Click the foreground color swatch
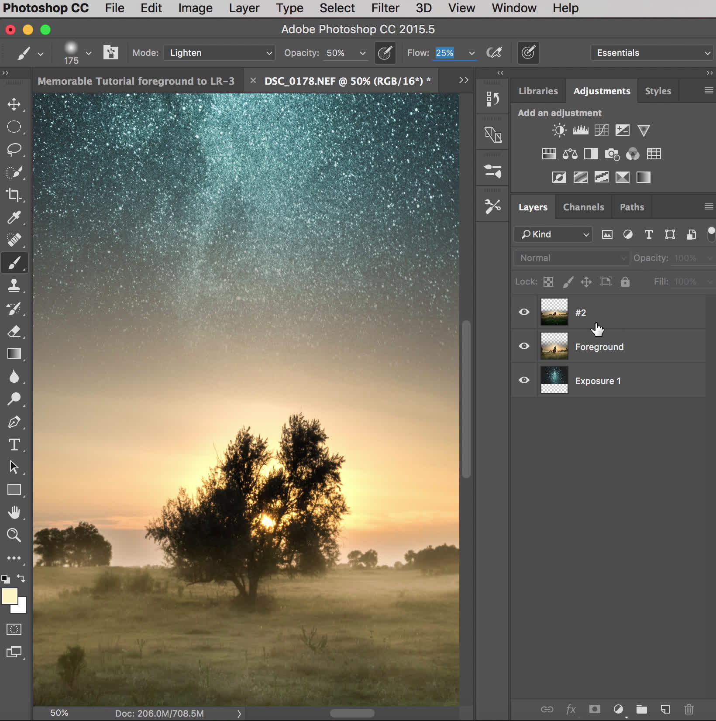This screenshot has height=721, width=716. tap(10, 596)
